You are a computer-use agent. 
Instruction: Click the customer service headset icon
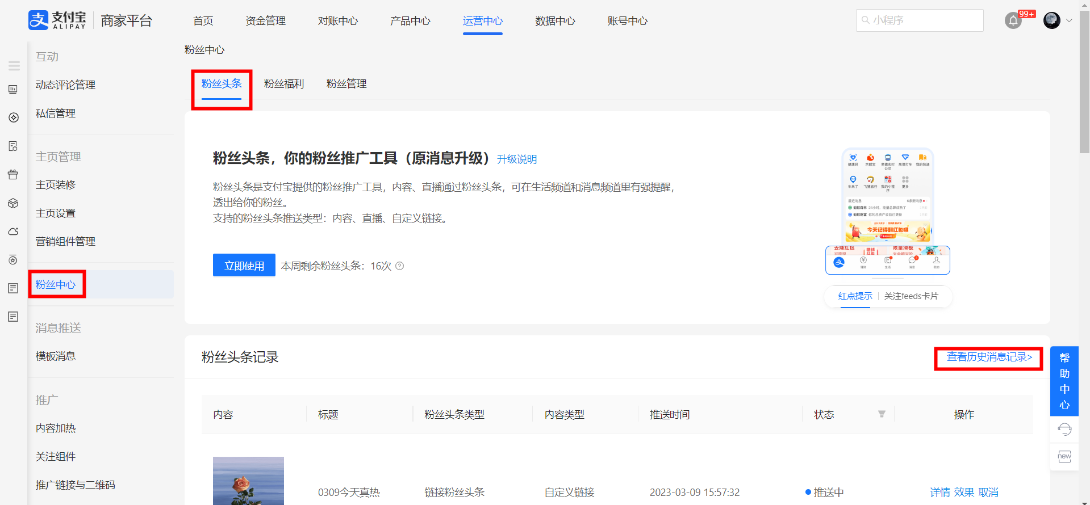click(1064, 430)
